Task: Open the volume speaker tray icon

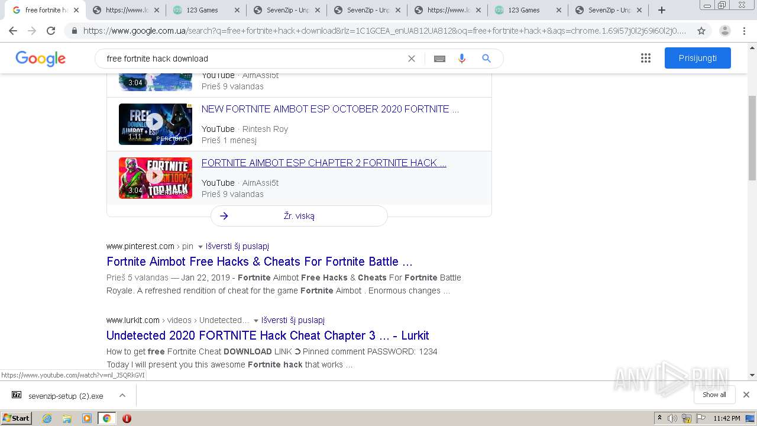Action: pos(672,418)
